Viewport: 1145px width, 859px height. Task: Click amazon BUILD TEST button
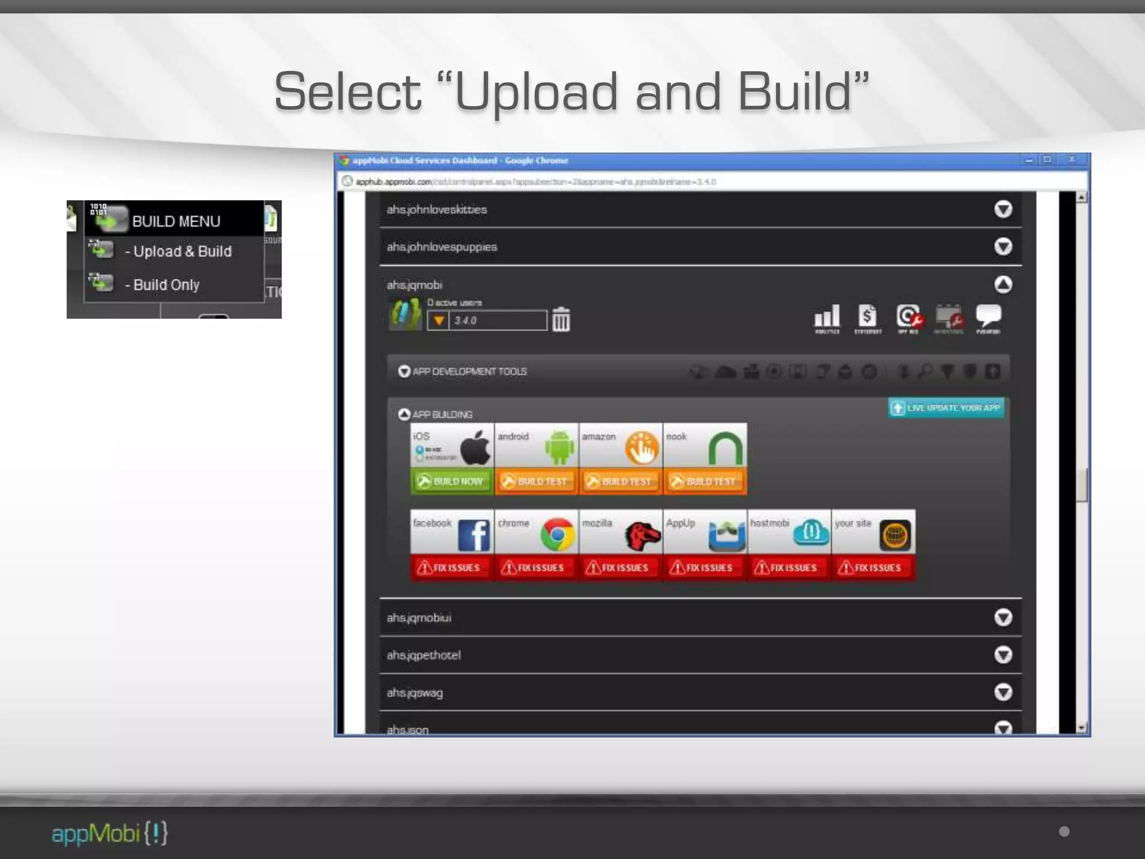621,482
